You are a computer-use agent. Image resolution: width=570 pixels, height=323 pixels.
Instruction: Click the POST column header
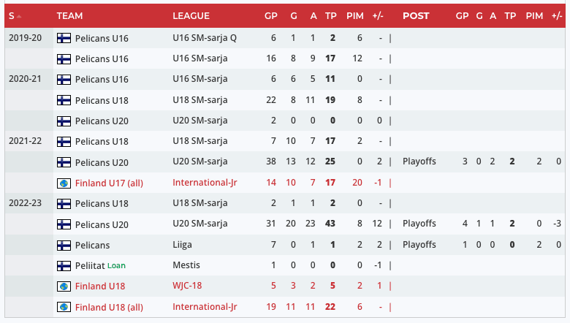(x=416, y=16)
